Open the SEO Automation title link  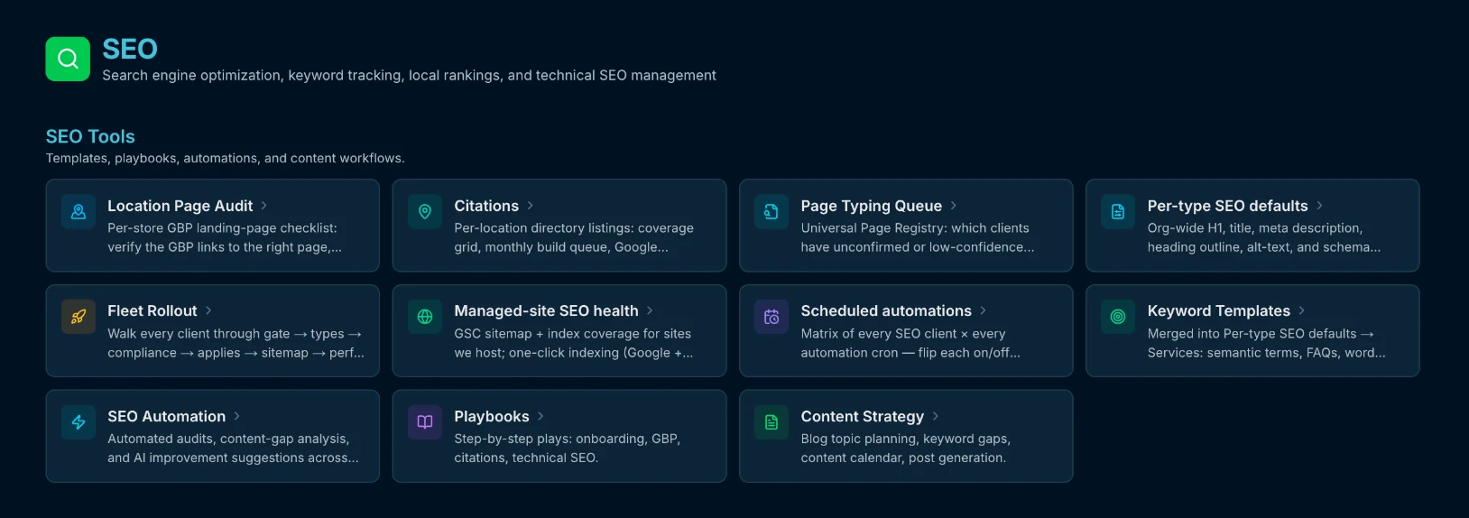[x=166, y=416]
